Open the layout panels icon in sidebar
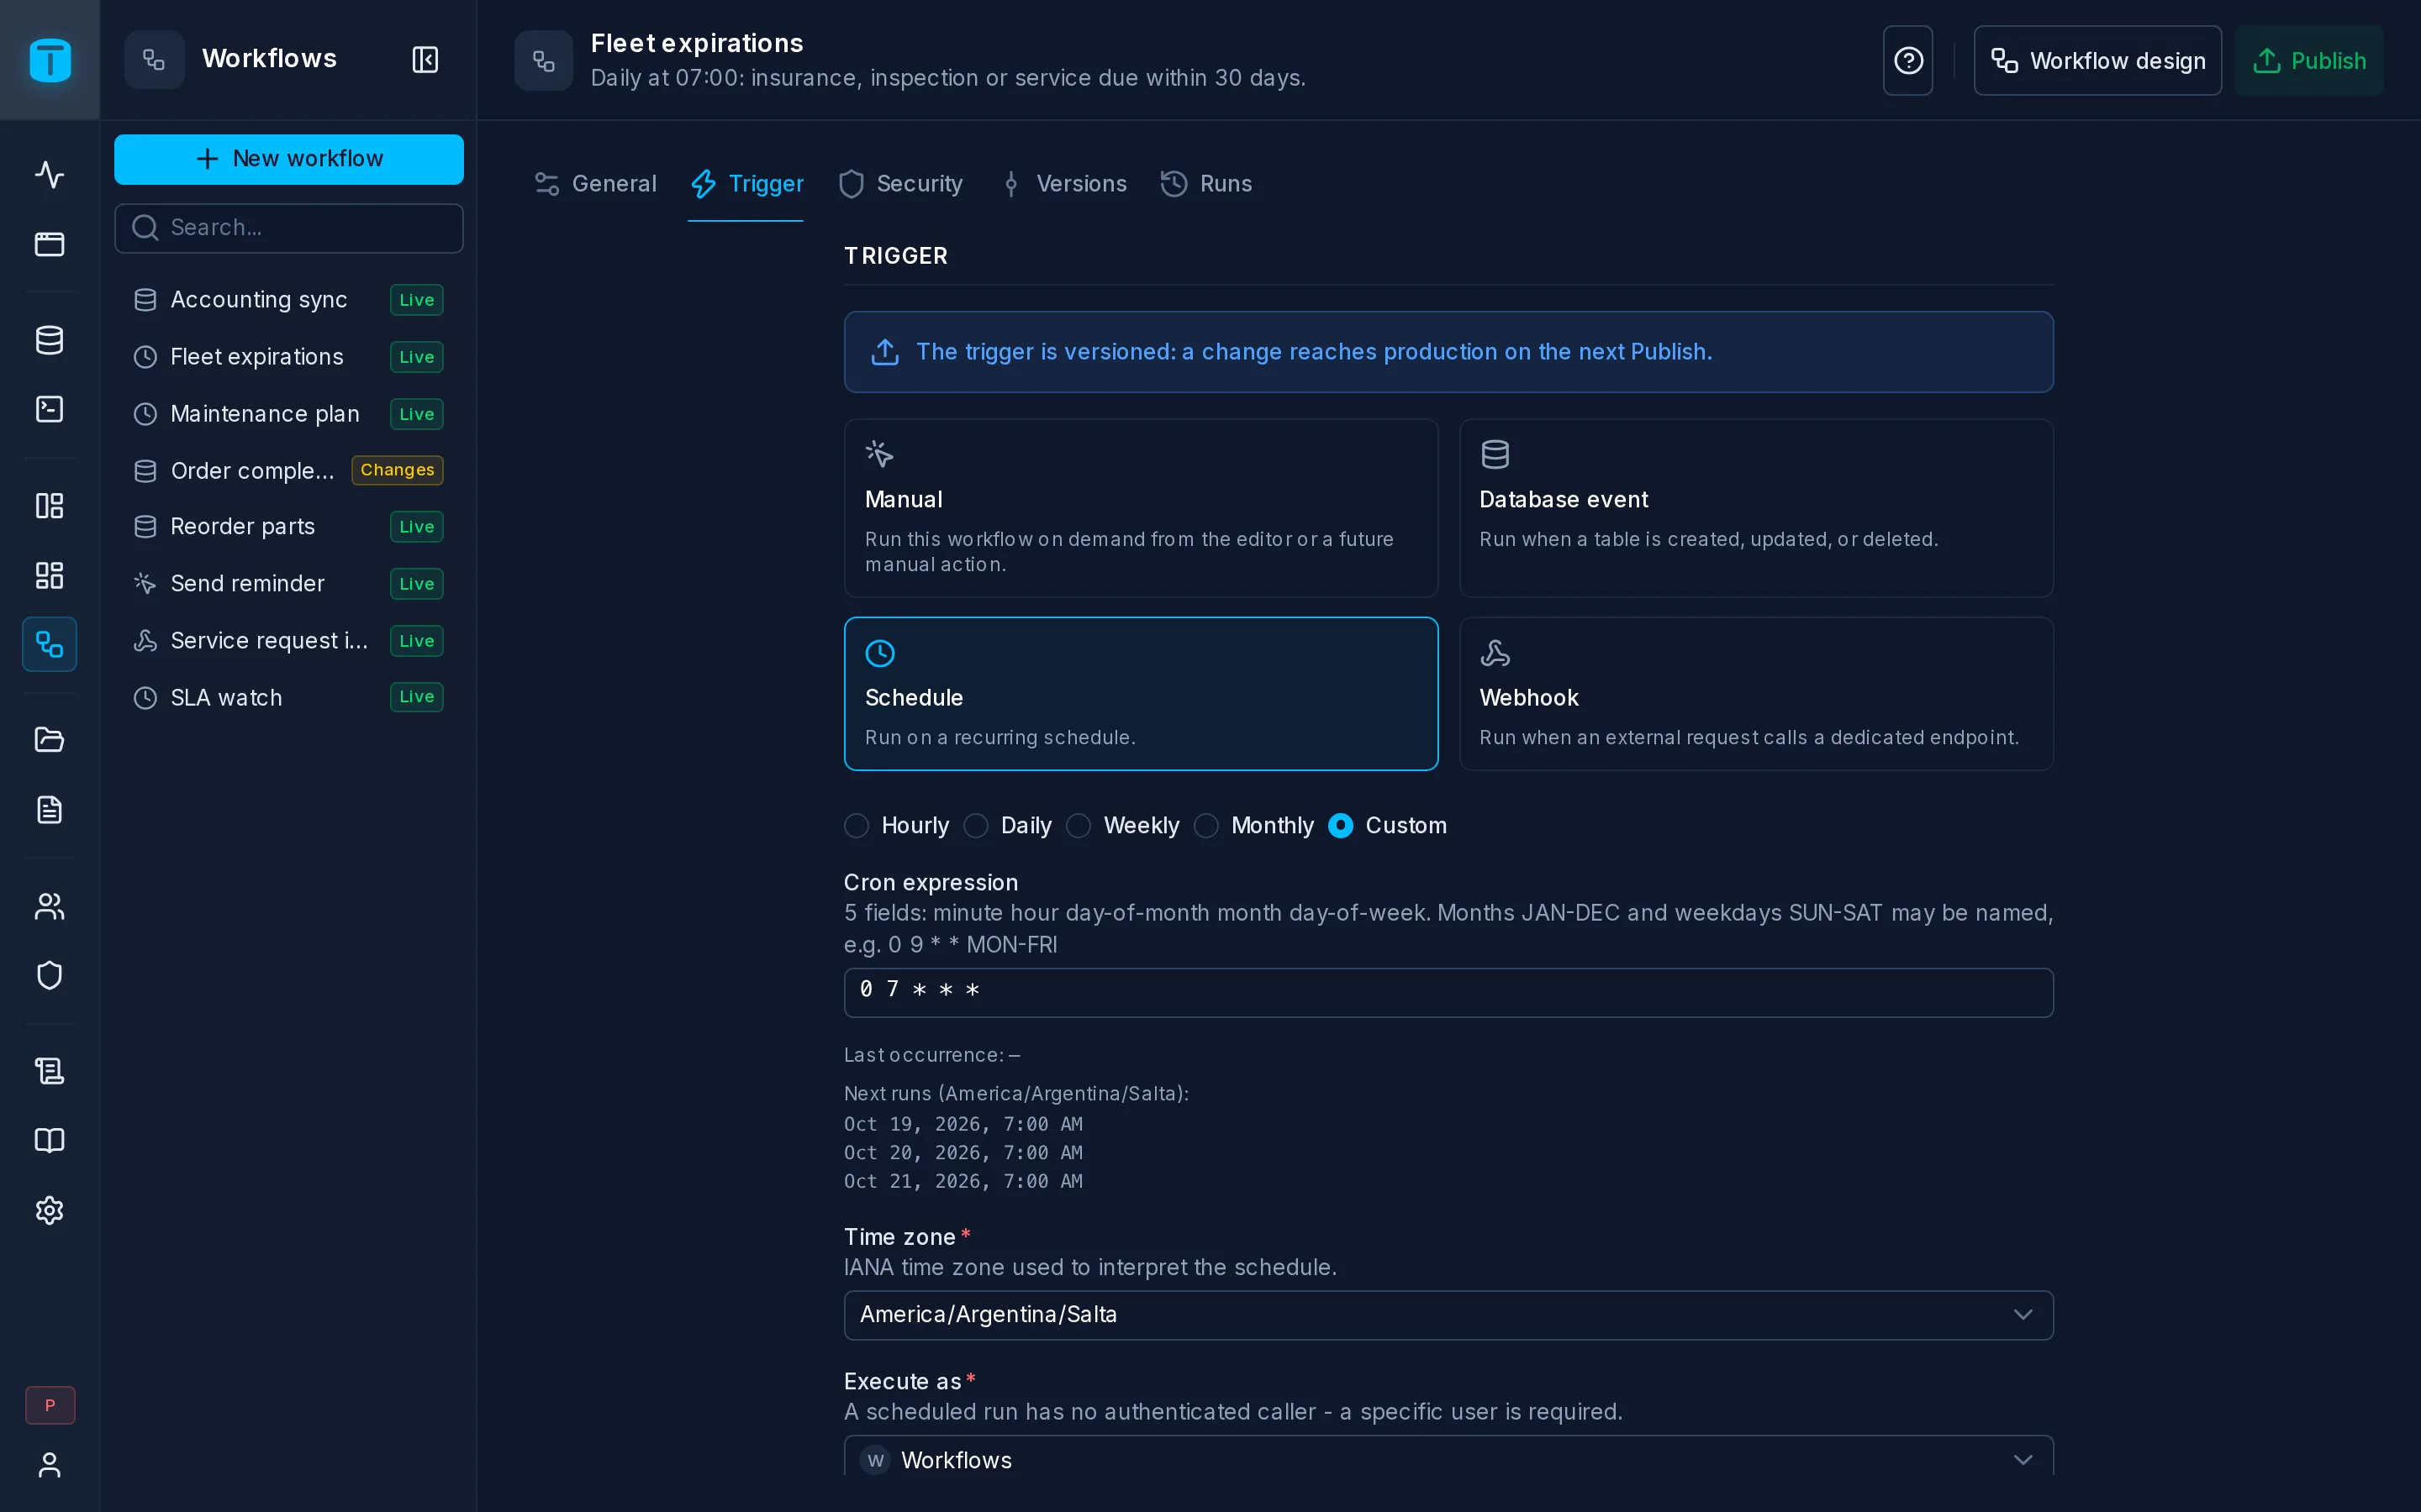 (x=49, y=506)
